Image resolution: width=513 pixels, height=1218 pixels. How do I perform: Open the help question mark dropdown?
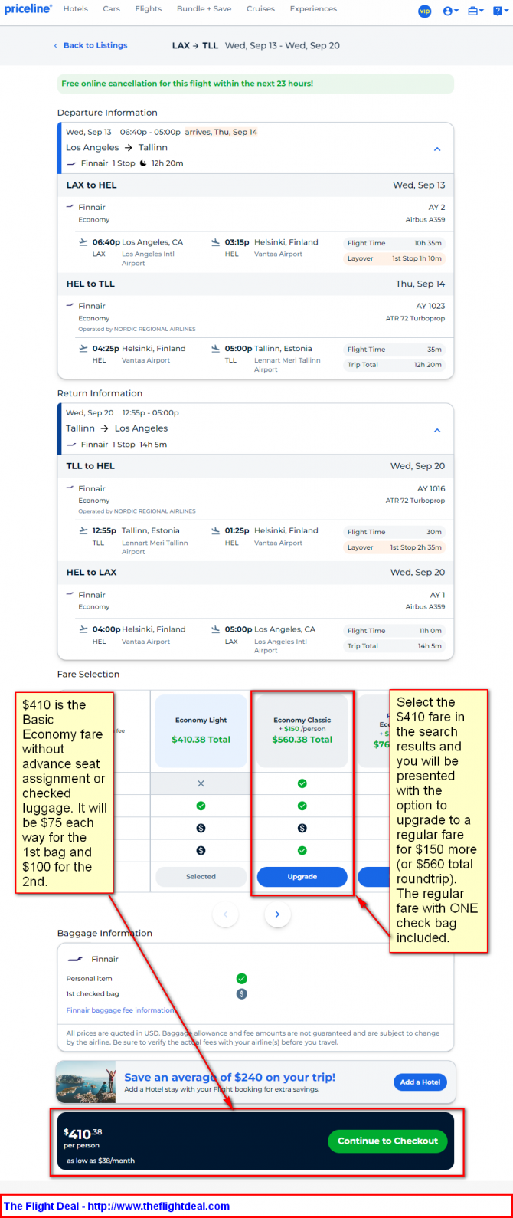[501, 11]
